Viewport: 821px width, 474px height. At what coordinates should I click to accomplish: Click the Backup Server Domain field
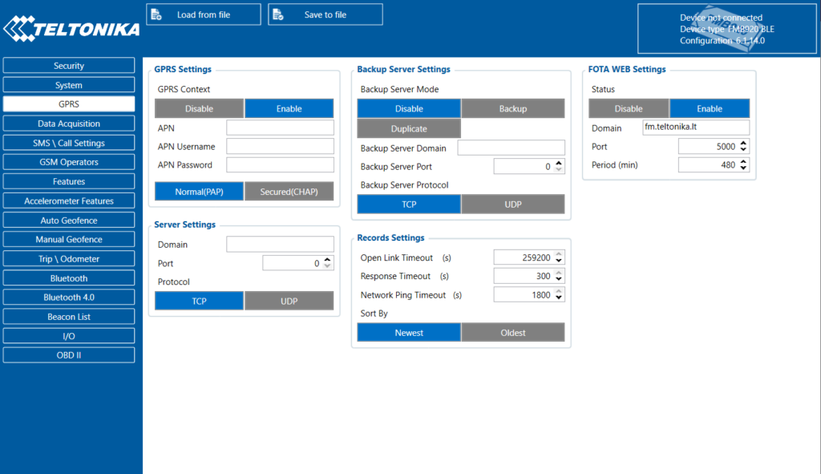tap(511, 148)
